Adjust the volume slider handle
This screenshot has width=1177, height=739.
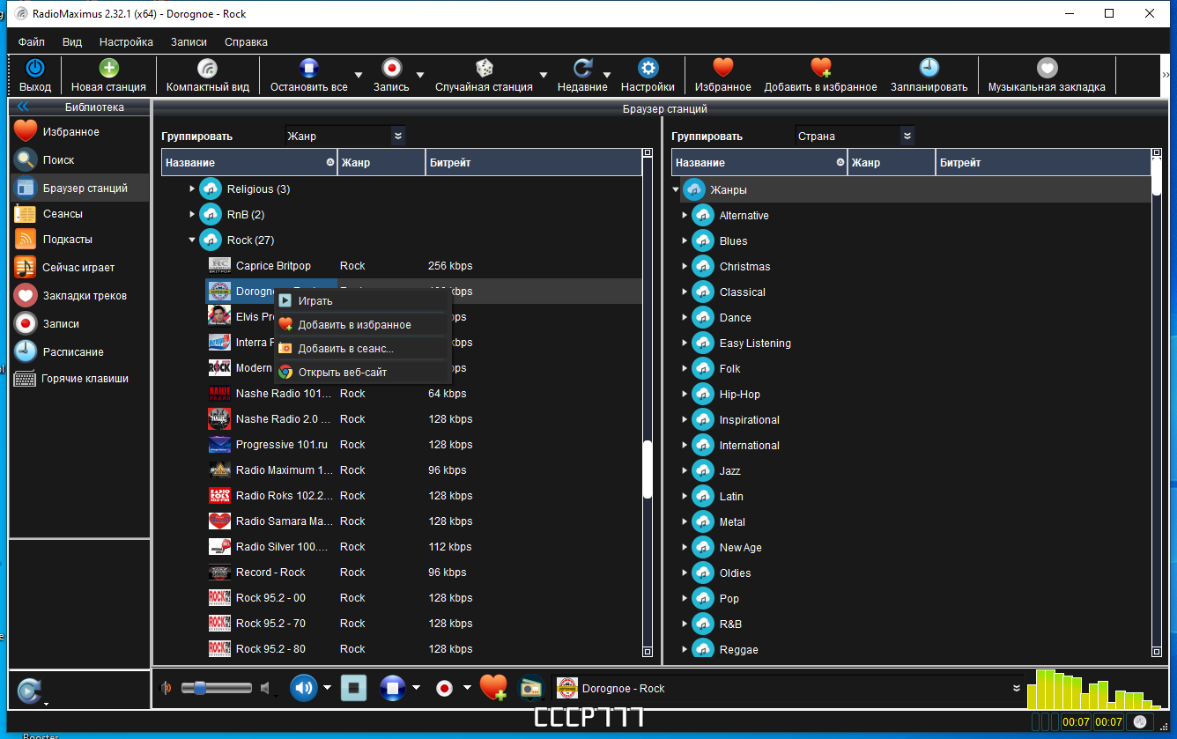(199, 688)
